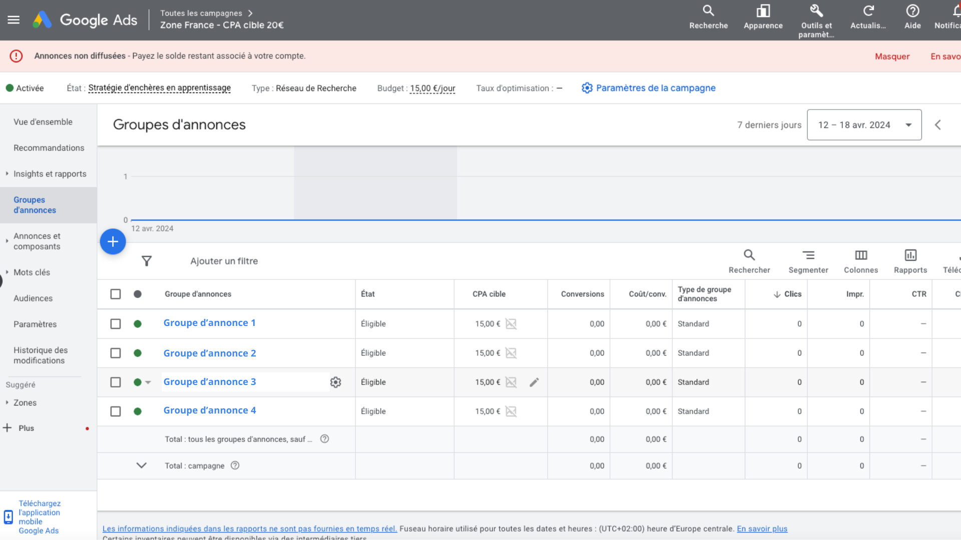Open Historique des modifications
961x540 pixels.
pyautogui.click(x=41, y=355)
